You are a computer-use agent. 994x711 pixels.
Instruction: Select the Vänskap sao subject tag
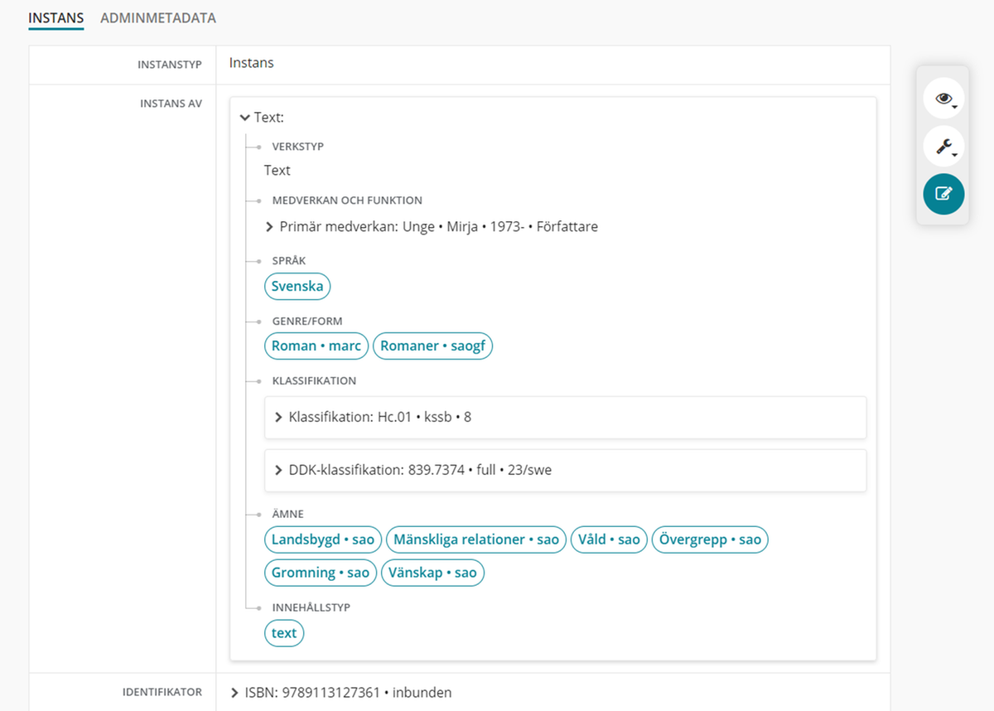click(x=432, y=573)
